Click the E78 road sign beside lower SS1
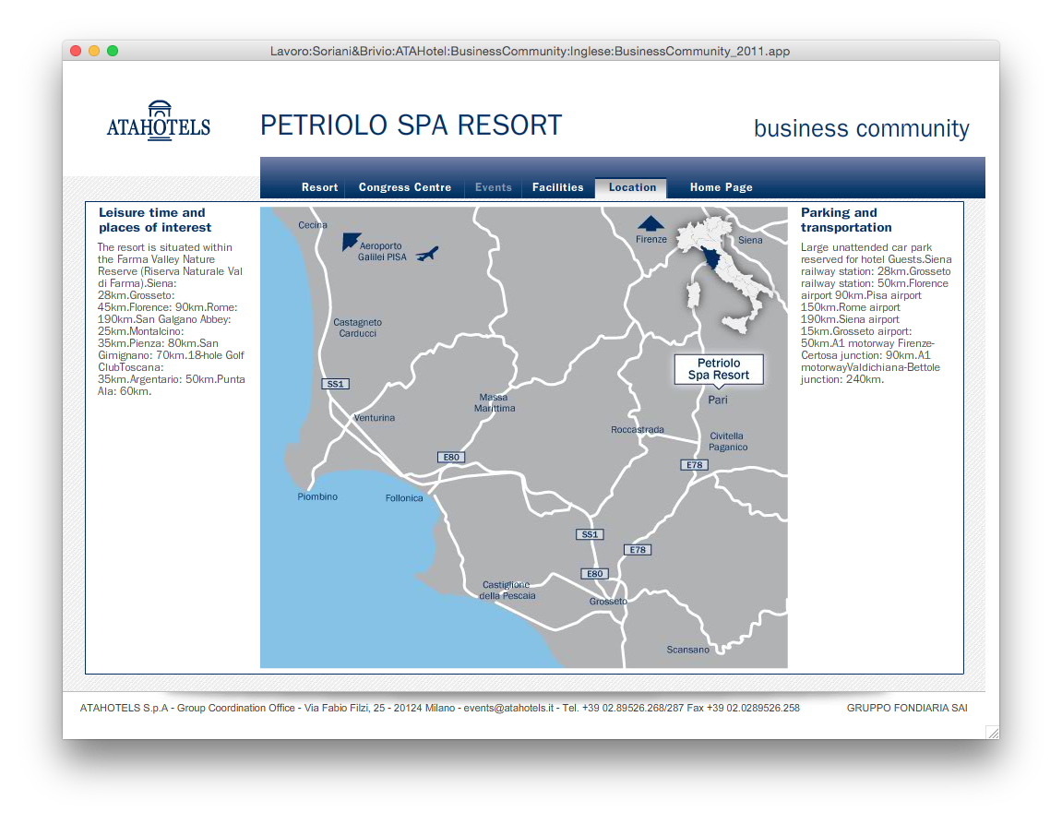Screen dimensions: 1062x824 638,550
